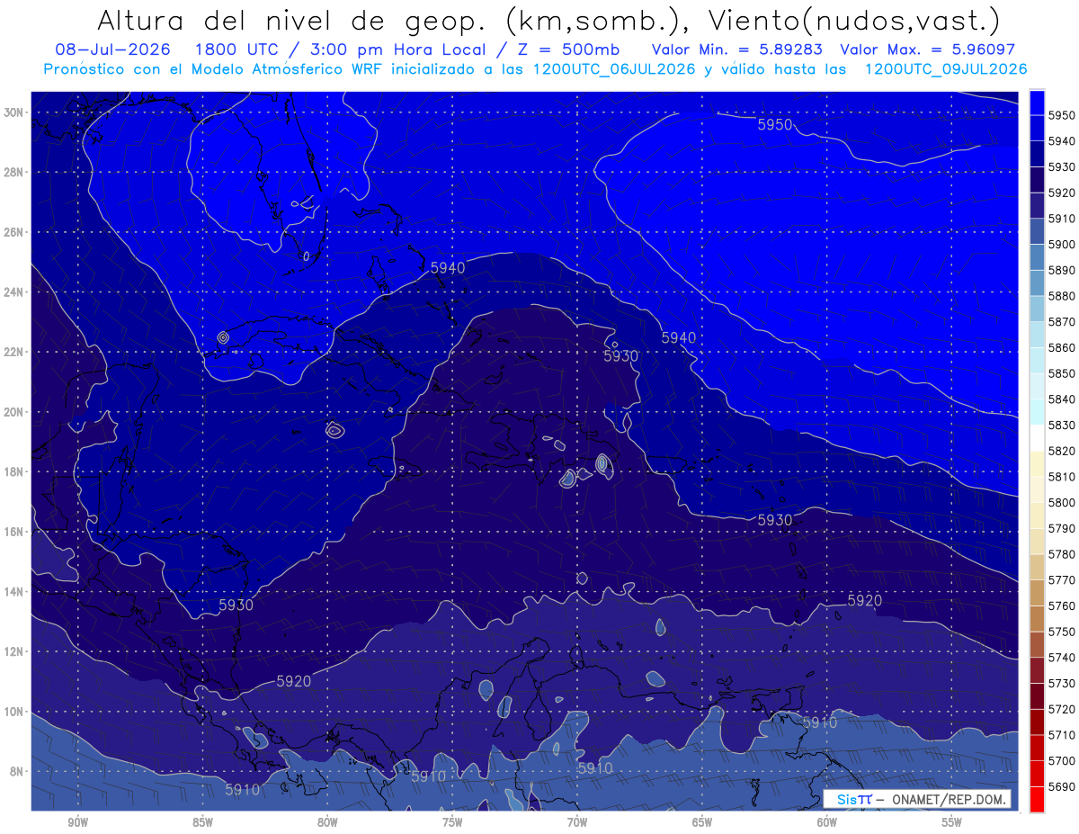Click the "8N" latitude axis label
The height and width of the screenshot is (834, 1079).
(18, 772)
